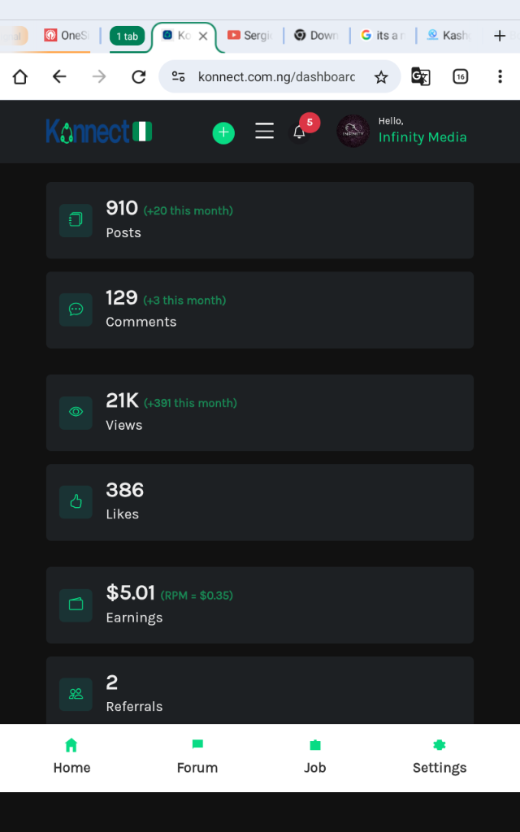Open the Posts stat card
520x832 pixels.
(x=260, y=220)
